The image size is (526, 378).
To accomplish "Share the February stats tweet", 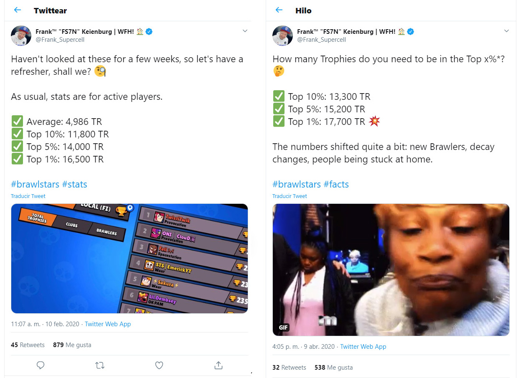I will (218, 365).
